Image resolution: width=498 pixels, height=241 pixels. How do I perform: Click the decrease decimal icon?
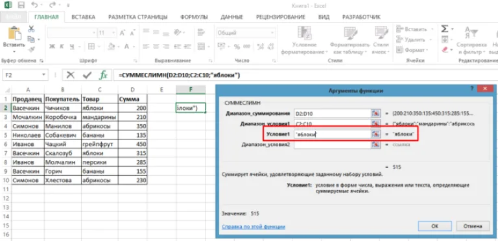[270, 47]
